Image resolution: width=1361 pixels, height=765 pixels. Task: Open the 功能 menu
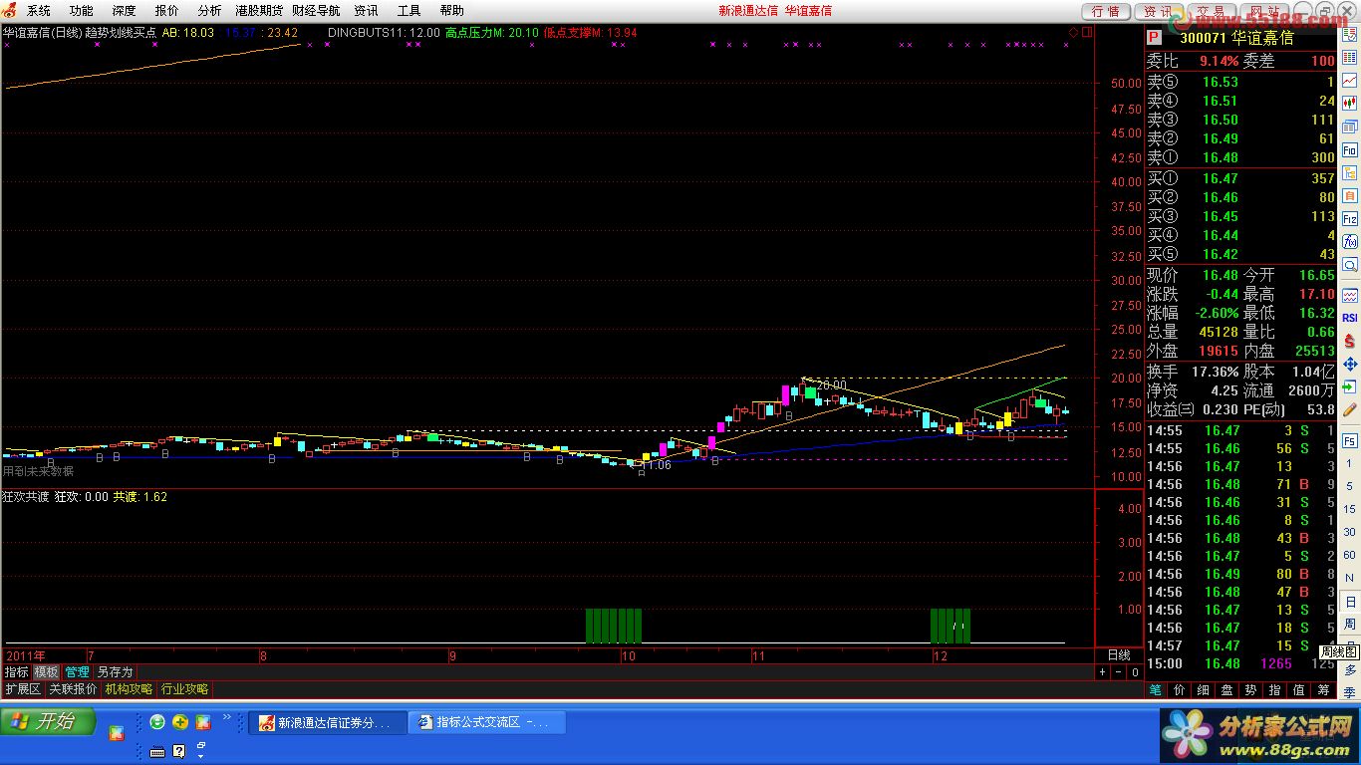point(82,11)
